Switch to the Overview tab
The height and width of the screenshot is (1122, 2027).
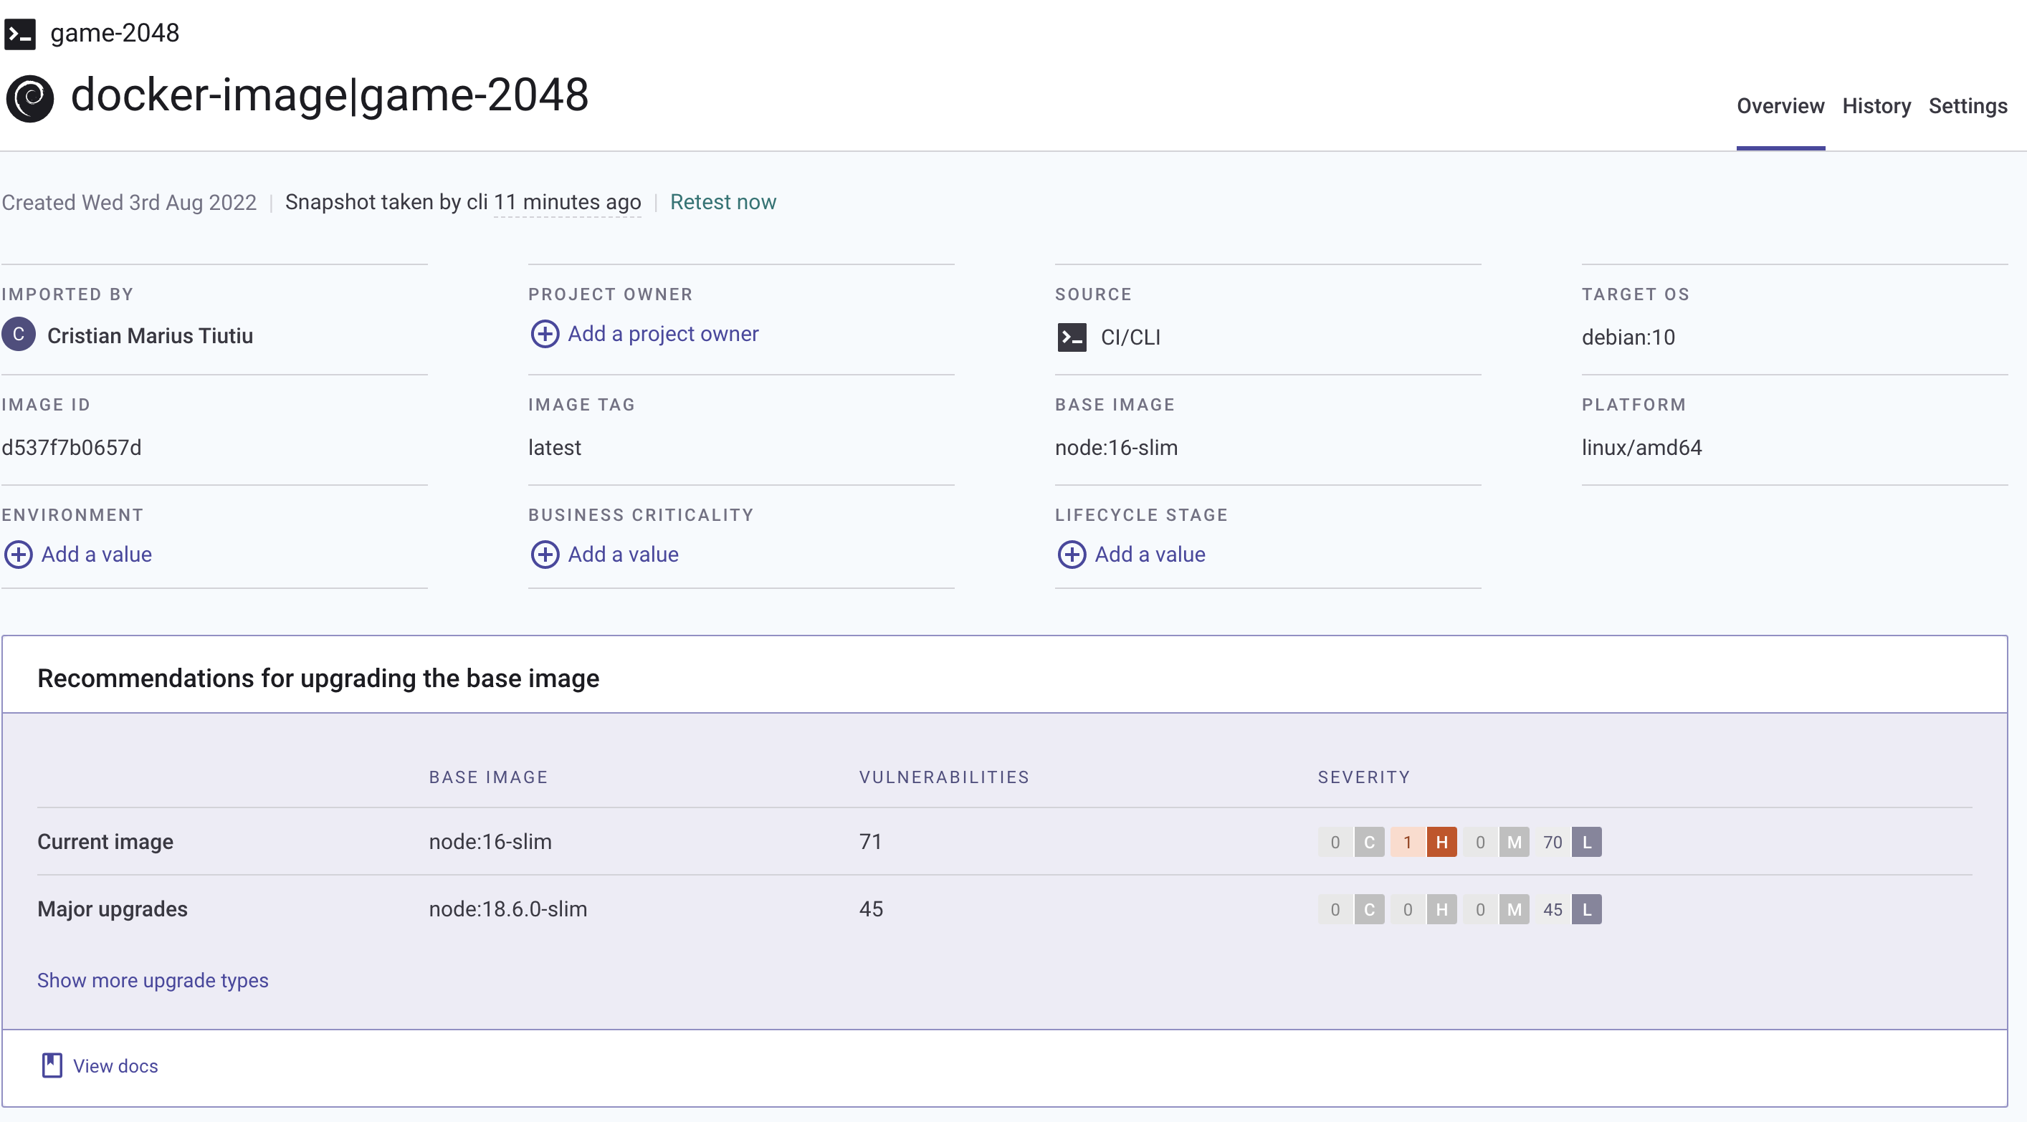point(1780,106)
